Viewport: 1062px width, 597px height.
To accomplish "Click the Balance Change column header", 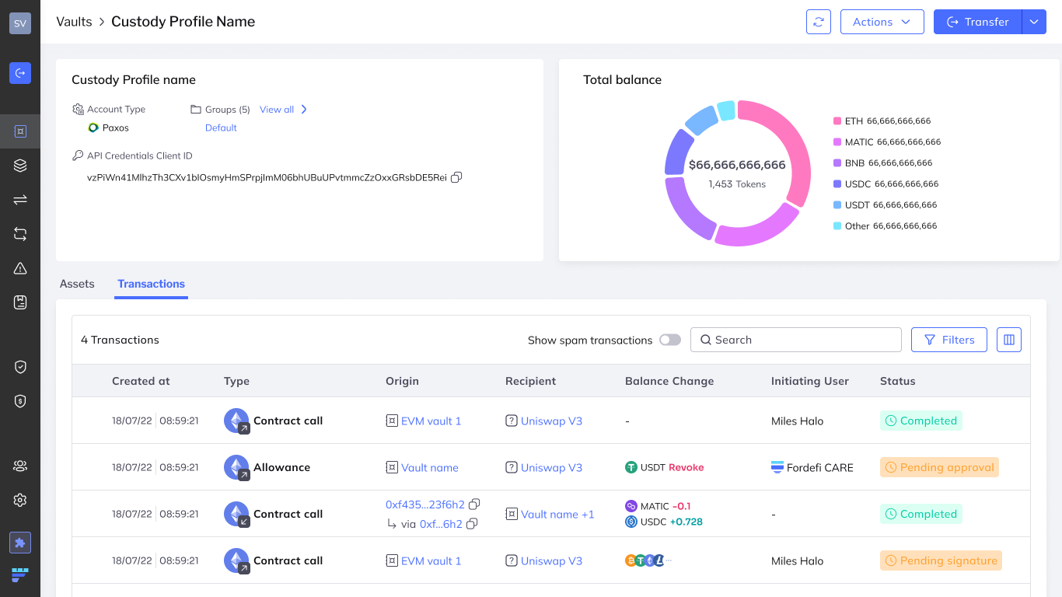I will point(669,381).
